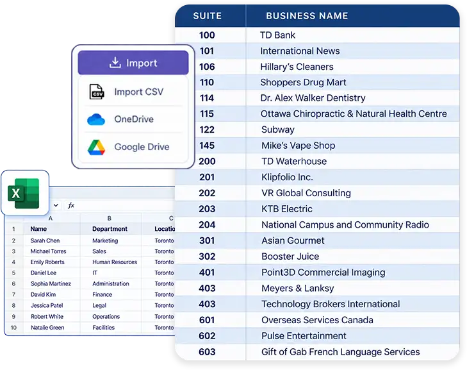This screenshot has height=370, width=467.
Task: Select Asian Gourmet entry
Action: click(x=293, y=240)
